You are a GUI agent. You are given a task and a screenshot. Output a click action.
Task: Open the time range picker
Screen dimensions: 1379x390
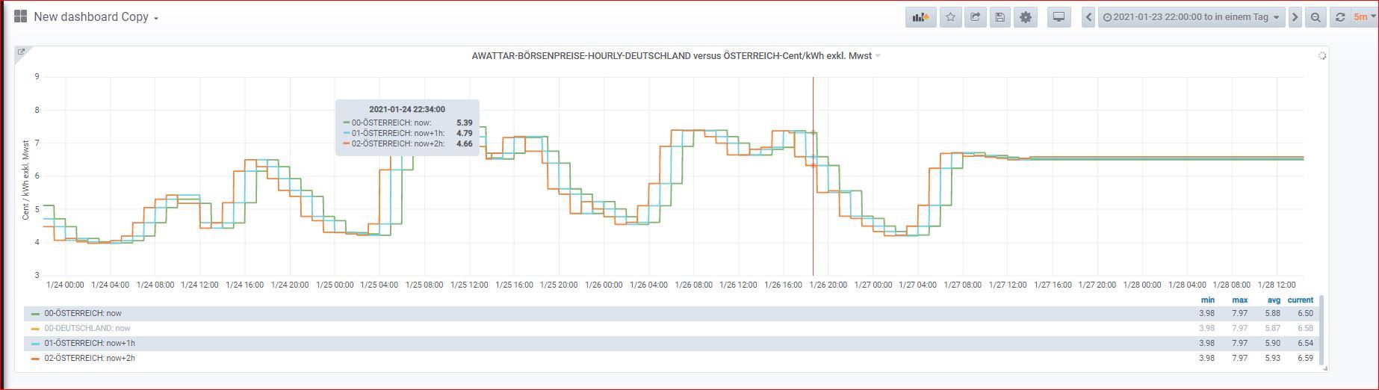click(x=1191, y=17)
